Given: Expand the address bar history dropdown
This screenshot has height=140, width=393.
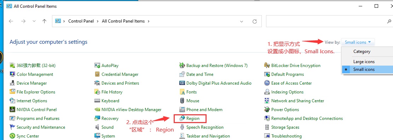Looking at the screenshot, I should (242, 21).
